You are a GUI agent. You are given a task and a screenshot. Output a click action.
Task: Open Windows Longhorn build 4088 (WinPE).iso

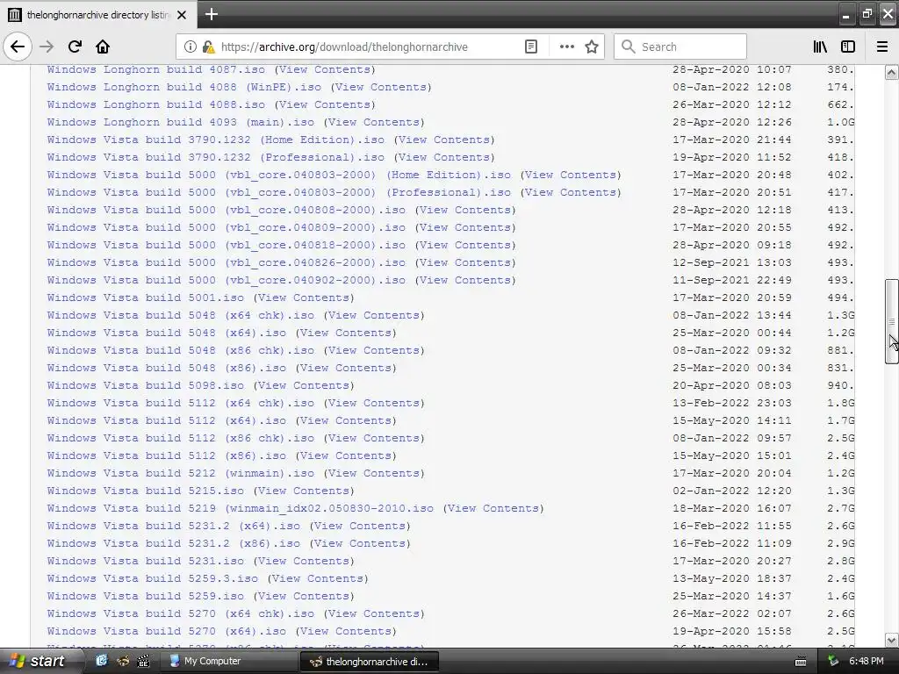point(184,87)
